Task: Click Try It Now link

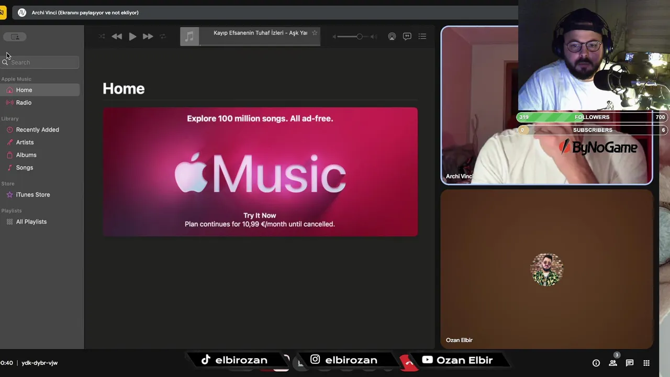Action: tap(260, 215)
